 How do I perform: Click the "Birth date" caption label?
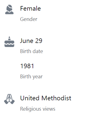click(32, 51)
